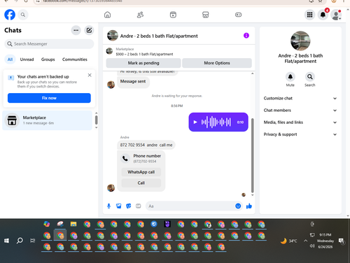Click the conversation scrollbar thumb

pos(252,155)
